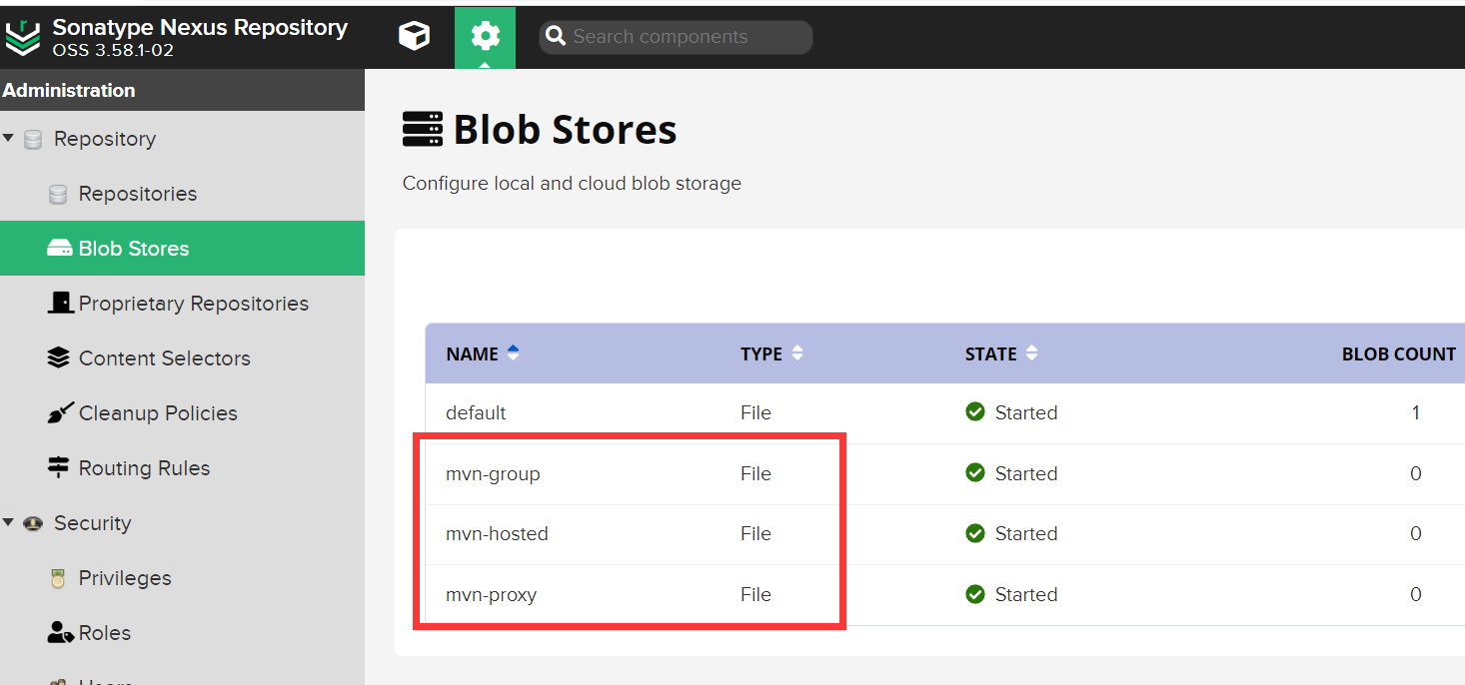Click the Roles user icon

60,633
